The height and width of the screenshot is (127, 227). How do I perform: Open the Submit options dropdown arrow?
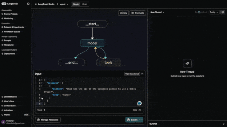coord(141,120)
